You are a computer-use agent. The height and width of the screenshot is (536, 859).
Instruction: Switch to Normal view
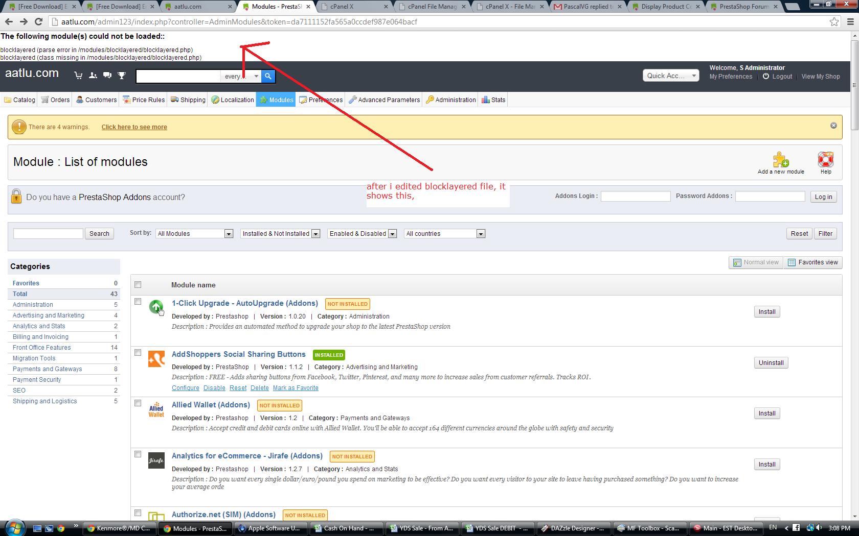[x=756, y=262]
